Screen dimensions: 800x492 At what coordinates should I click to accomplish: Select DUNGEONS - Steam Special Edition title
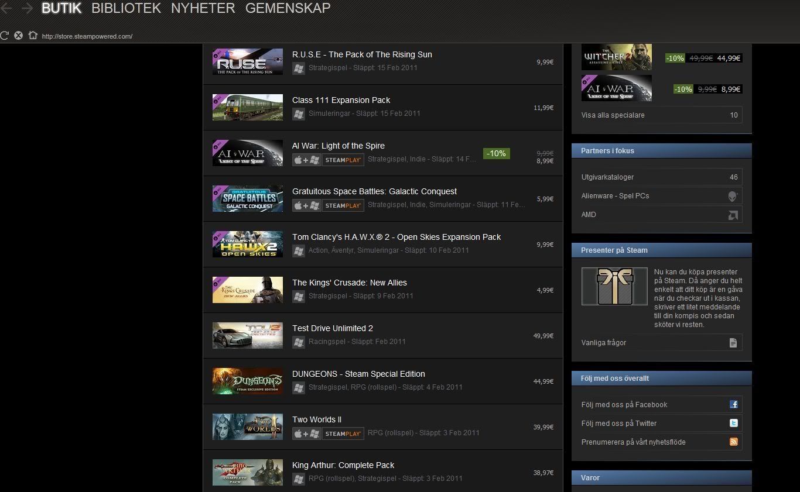pos(358,374)
